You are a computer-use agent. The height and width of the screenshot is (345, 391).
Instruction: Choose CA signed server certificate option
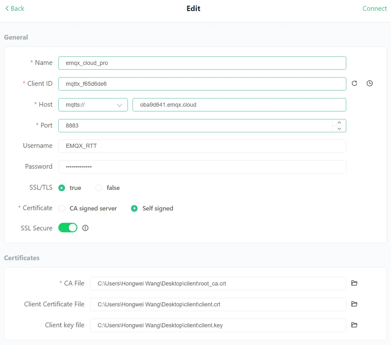(x=62, y=208)
